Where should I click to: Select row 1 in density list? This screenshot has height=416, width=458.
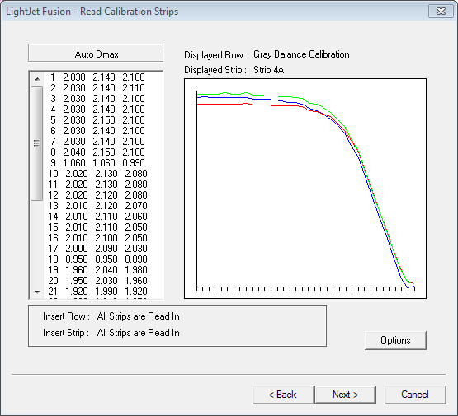[97, 77]
